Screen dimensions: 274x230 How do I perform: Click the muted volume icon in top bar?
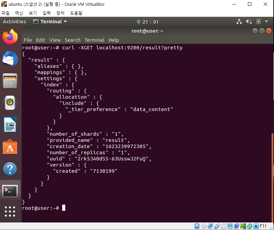click(x=249, y=22)
